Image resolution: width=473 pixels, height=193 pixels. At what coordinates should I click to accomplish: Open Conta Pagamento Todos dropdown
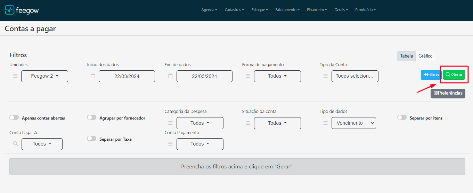[x=200, y=144]
